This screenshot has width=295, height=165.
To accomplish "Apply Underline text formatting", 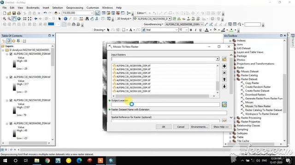I will coord(201,30).
